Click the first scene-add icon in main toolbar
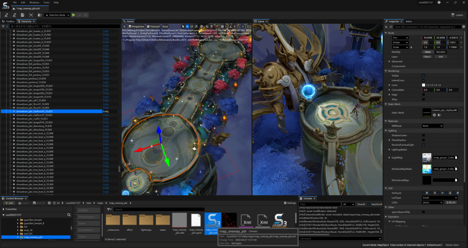 tap(6, 15)
